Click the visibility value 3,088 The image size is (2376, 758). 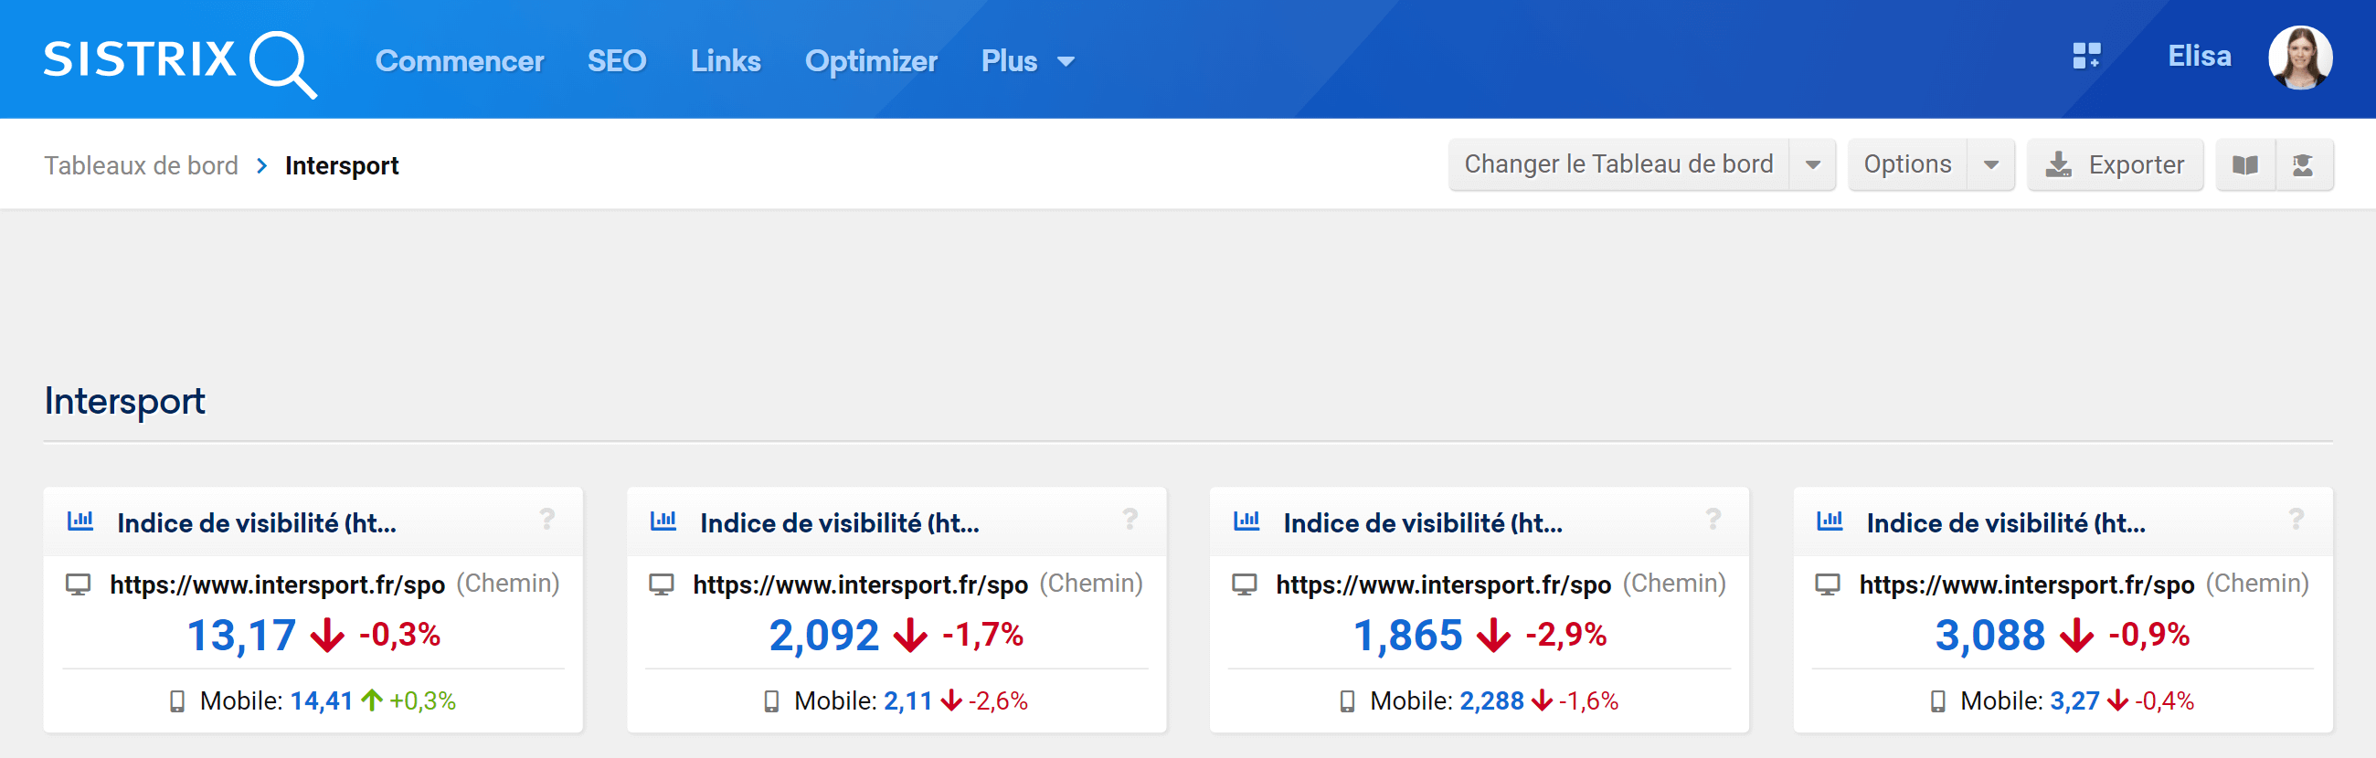pyautogui.click(x=1989, y=636)
